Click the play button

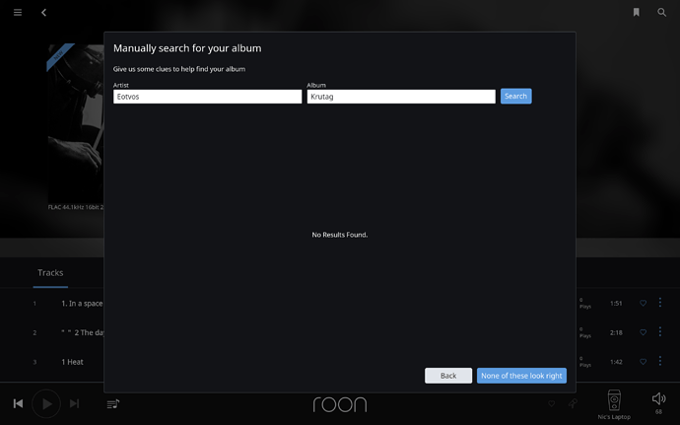point(46,403)
